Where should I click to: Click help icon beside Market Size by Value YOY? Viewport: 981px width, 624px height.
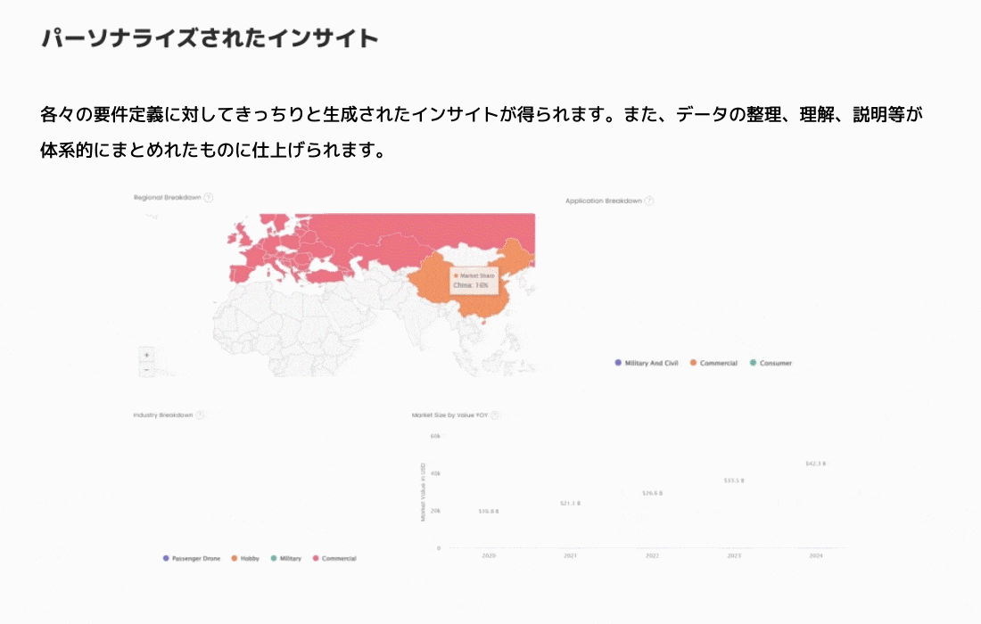pos(494,415)
